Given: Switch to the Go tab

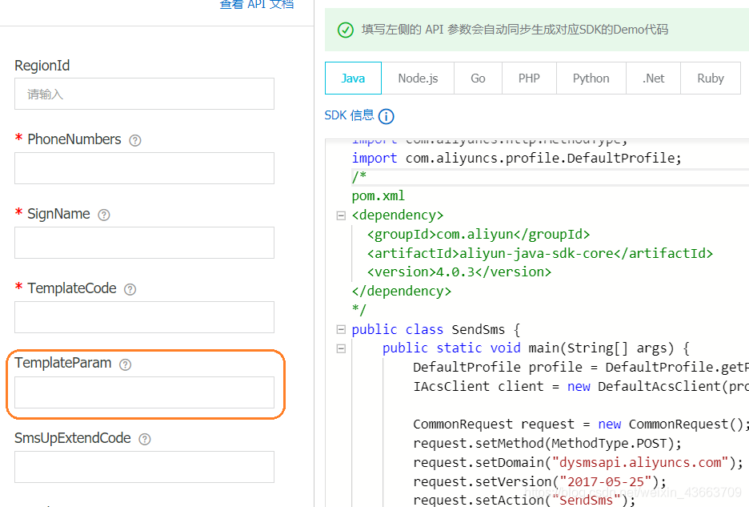Looking at the screenshot, I should click(479, 78).
